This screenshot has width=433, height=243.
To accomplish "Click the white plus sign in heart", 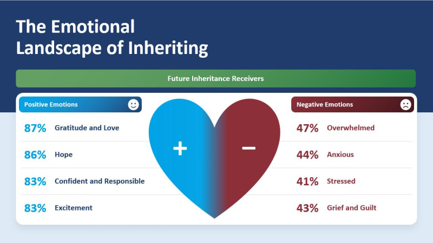I will tap(180, 148).
